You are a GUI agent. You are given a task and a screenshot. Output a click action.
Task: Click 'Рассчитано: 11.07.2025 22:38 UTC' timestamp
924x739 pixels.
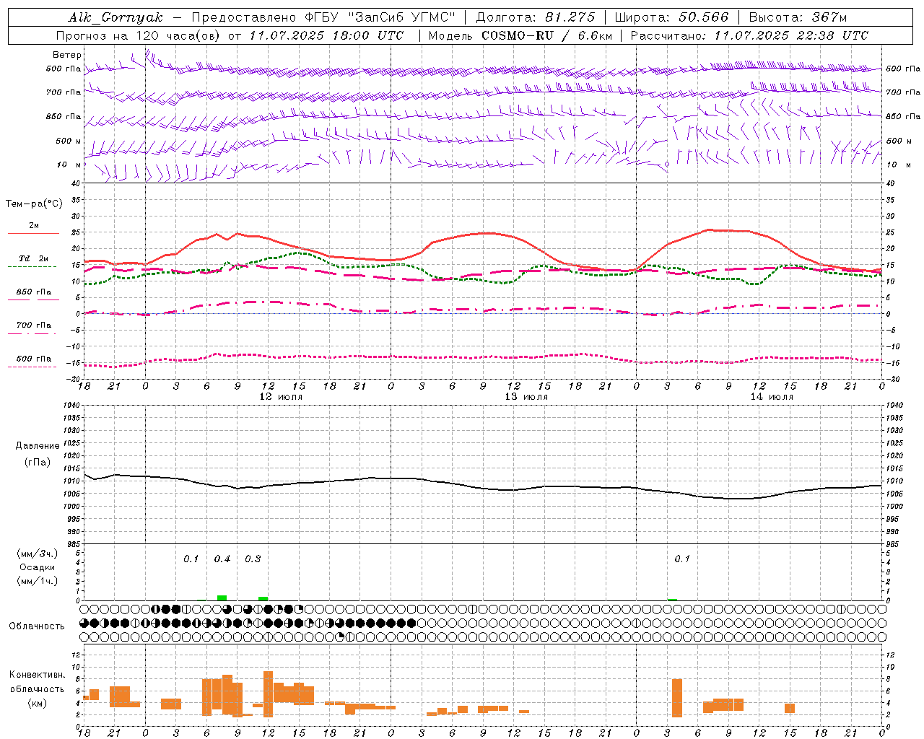(749, 35)
